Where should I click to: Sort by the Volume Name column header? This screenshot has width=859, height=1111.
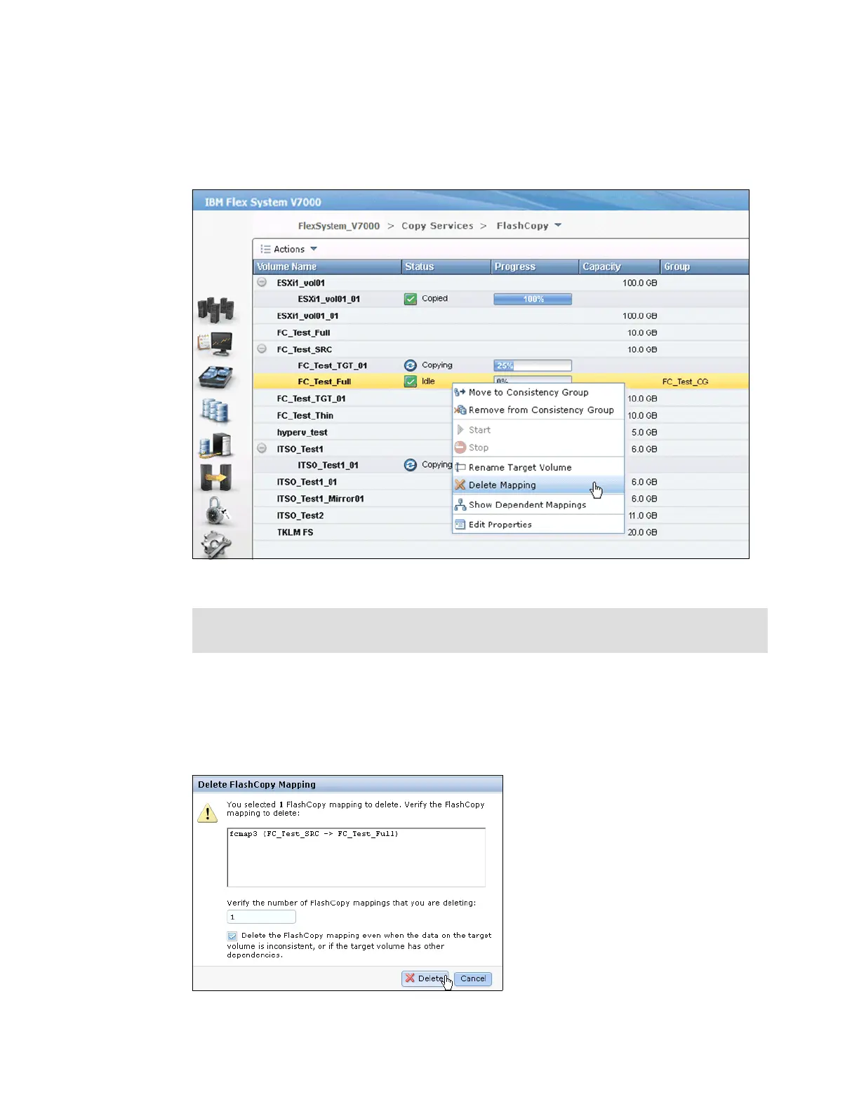pos(327,267)
